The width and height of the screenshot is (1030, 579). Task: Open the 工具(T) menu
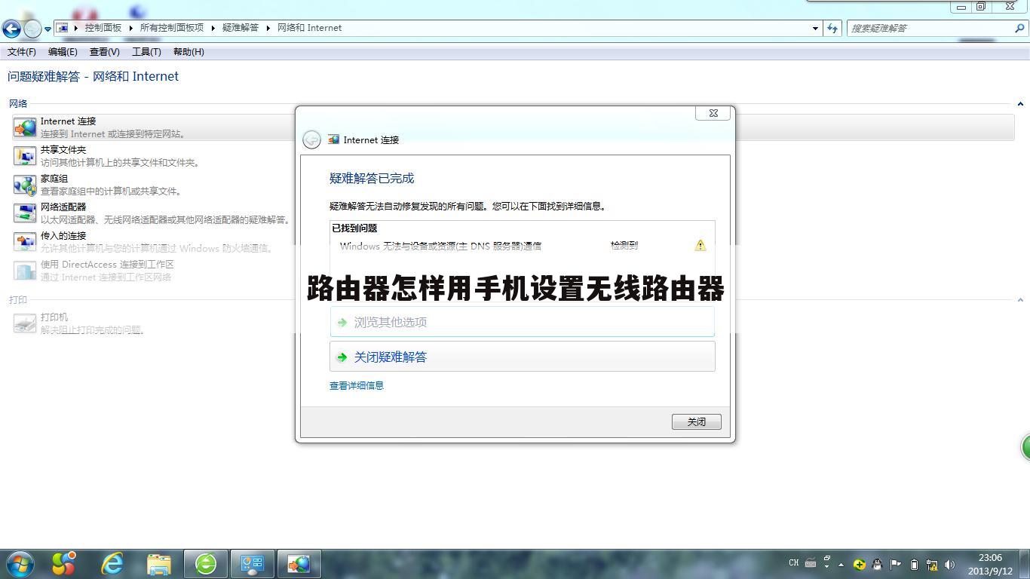tap(146, 51)
